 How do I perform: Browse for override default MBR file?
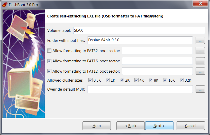click(x=200, y=89)
